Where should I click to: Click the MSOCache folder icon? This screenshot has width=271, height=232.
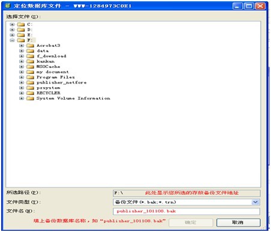pos(30,67)
